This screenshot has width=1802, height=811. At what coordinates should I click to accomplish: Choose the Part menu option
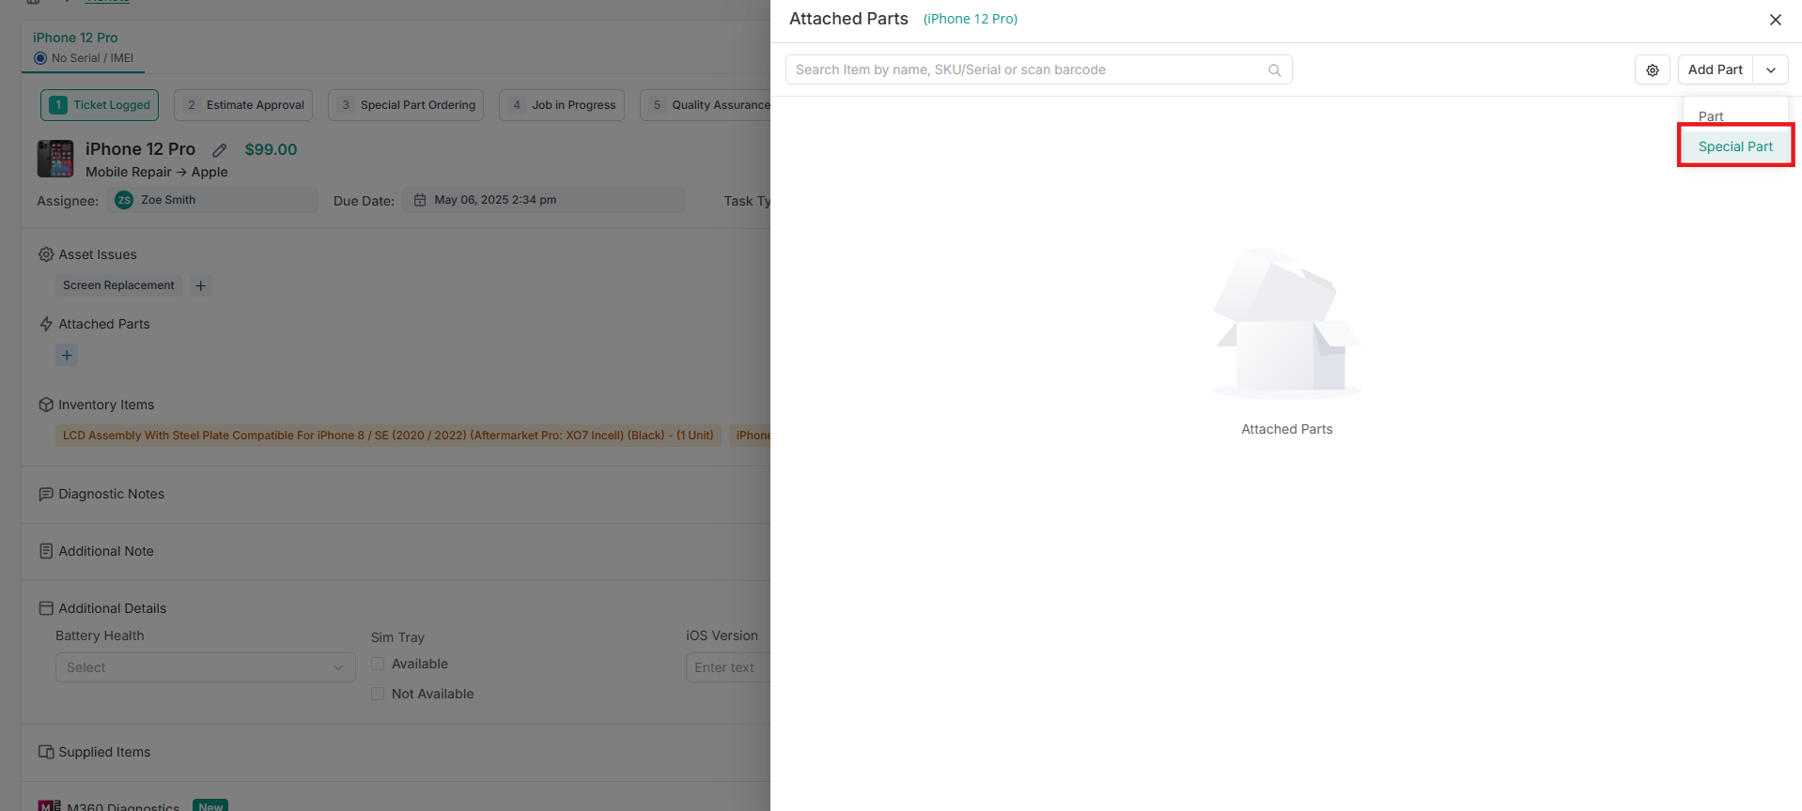[x=1711, y=115]
